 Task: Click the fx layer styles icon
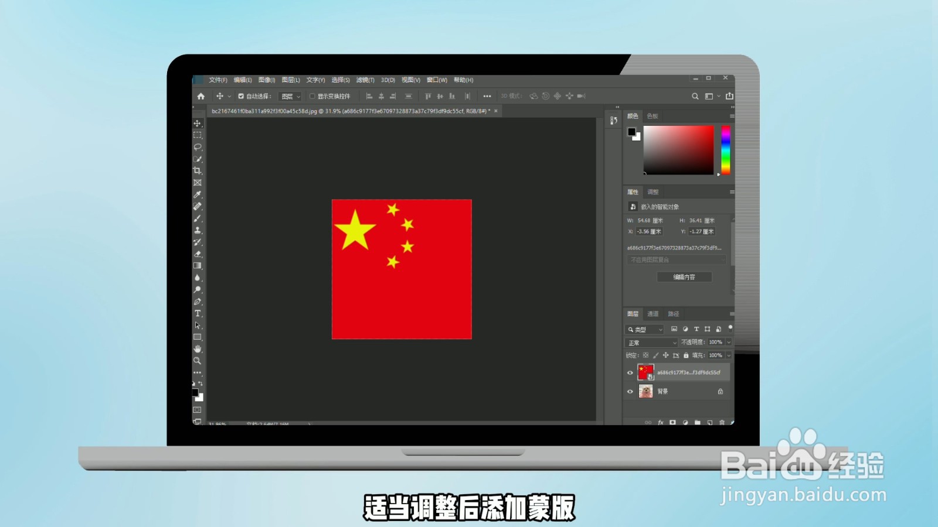click(661, 422)
